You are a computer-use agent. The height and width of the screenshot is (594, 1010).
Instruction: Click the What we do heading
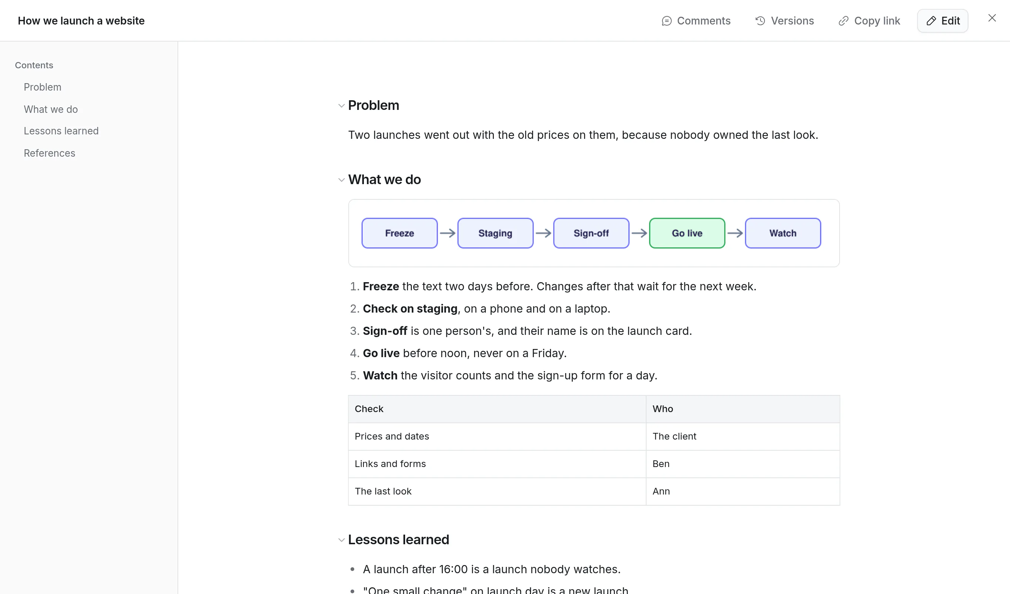tap(384, 180)
